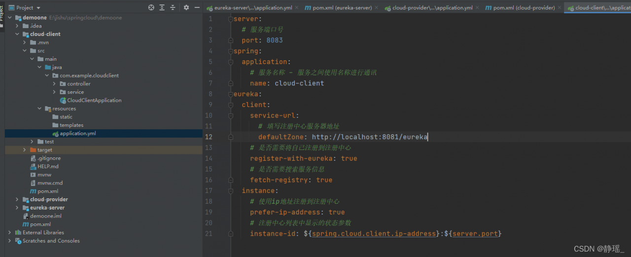This screenshot has width=631, height=257.
Task: Expand the test folder
Action: [x=32, y=142]
